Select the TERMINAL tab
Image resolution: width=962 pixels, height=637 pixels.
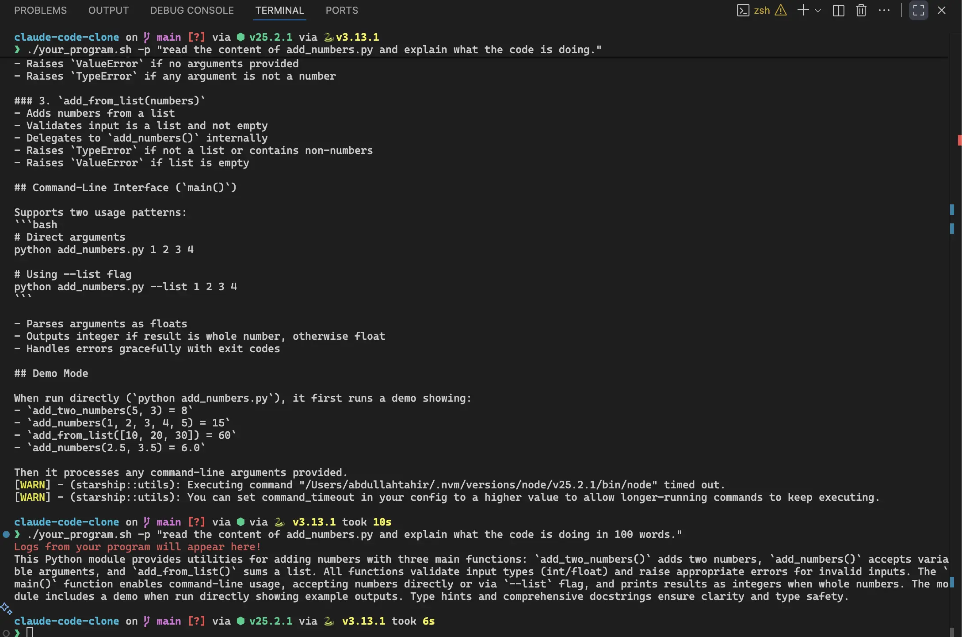279,10
